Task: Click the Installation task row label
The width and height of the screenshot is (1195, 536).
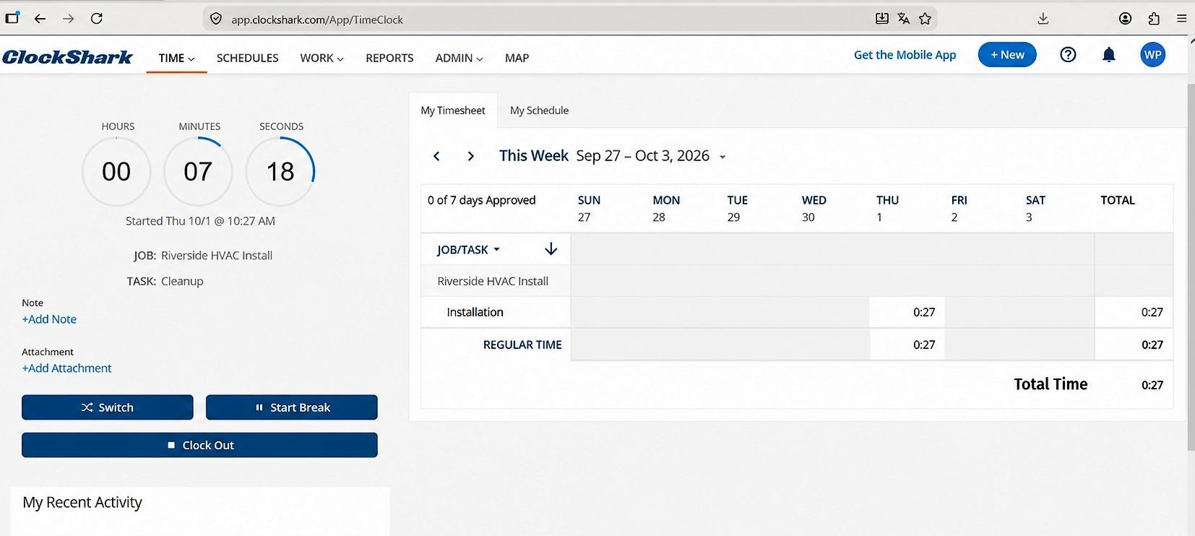Action: (x=475, y=312)
